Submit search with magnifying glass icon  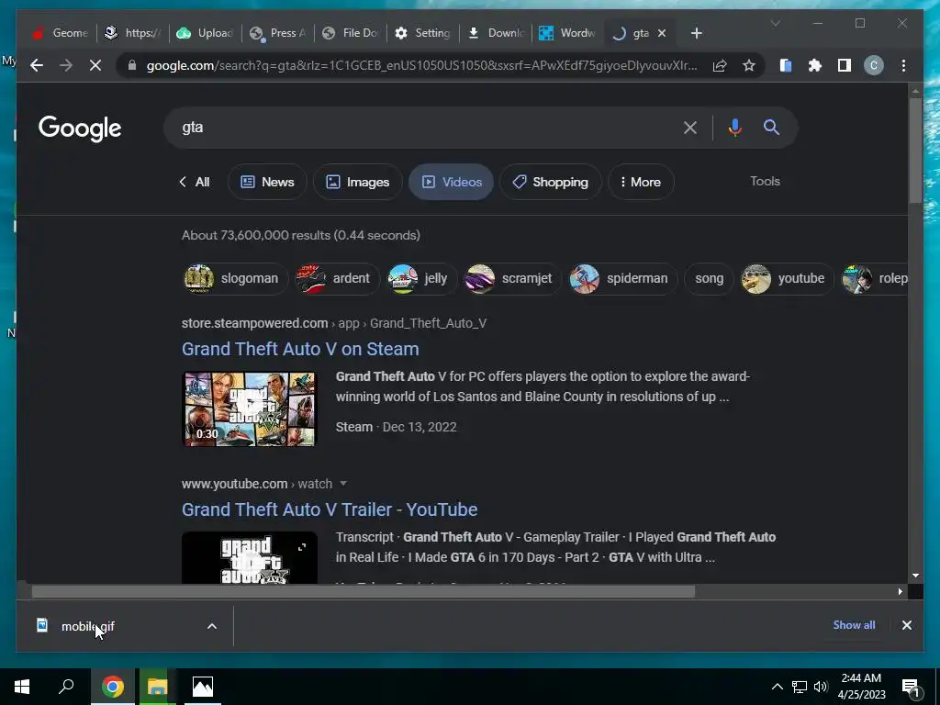point(771,127)
